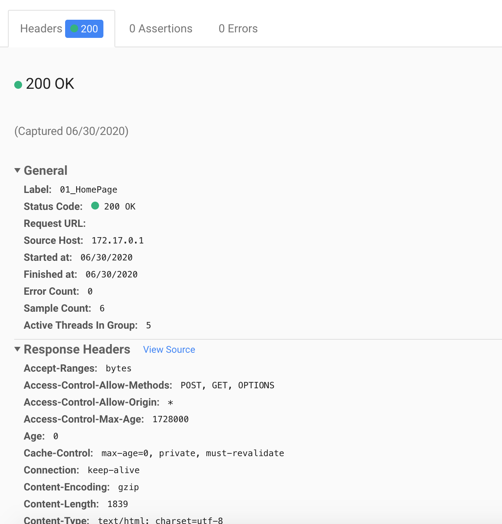The image size is (502, 524).
Task: Open the View Source link
Action: click(x=169, y=350)
